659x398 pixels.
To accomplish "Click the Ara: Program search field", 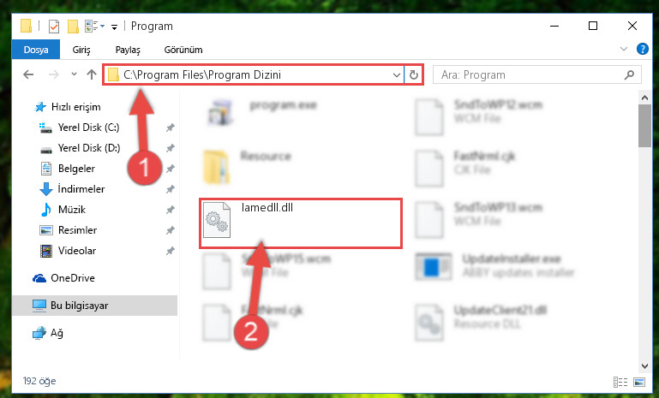I will 528,74.
